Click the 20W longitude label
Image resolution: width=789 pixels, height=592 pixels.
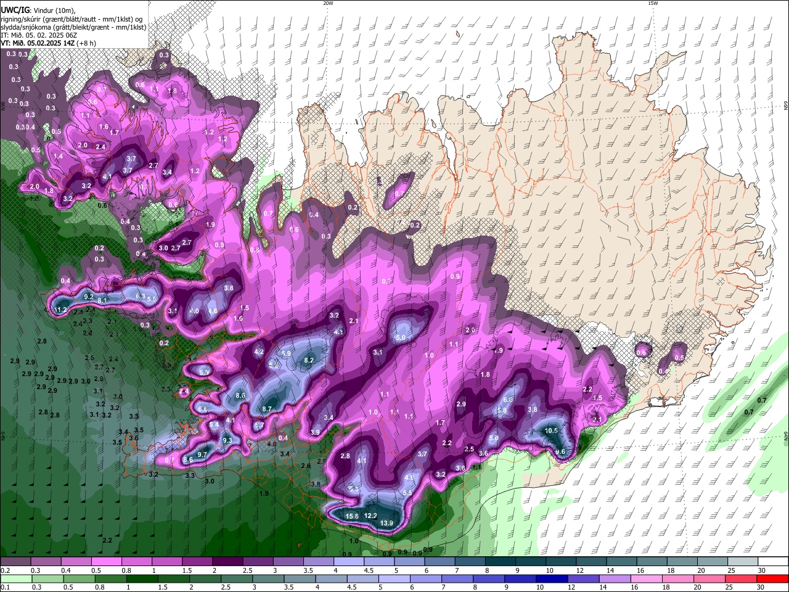click(328, 3)
